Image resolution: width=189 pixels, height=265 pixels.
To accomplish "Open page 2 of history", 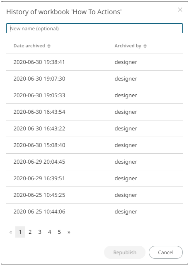I will [30, 232].
